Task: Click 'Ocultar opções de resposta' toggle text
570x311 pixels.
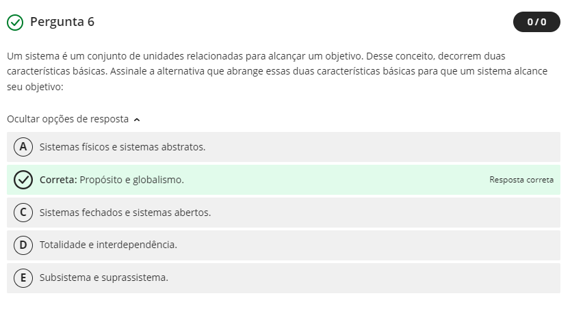Action: 68,119
